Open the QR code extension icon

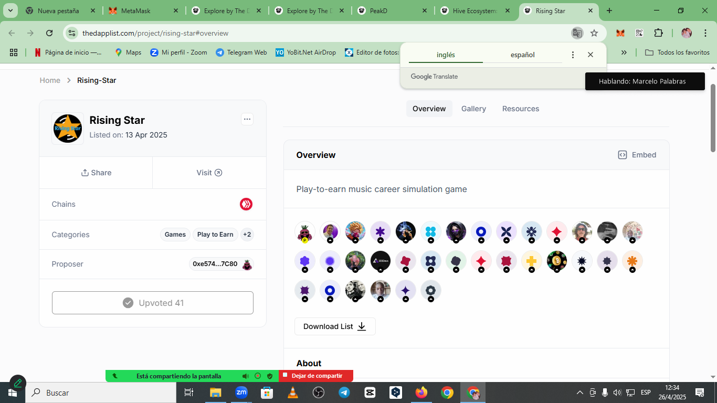[639, 33]
